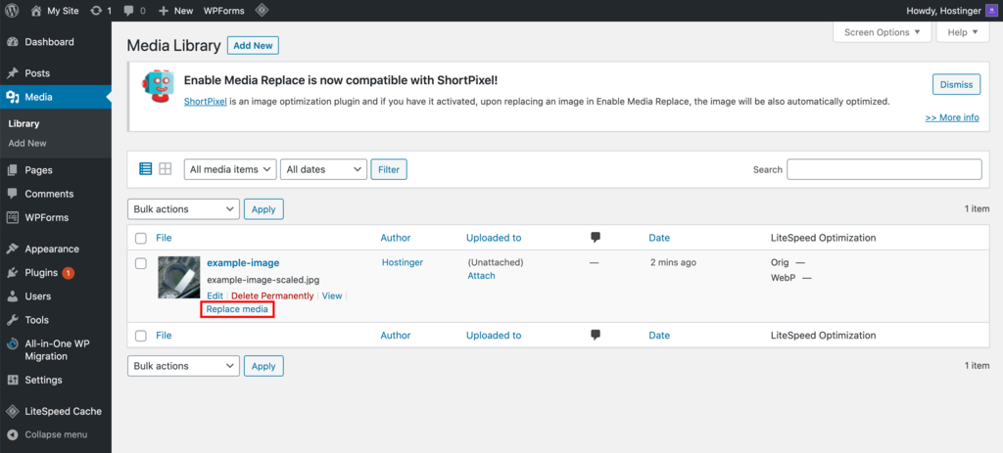Switch to grid view icon
Viewport: 1003px width, 453px height.
(x=166, y=169)
